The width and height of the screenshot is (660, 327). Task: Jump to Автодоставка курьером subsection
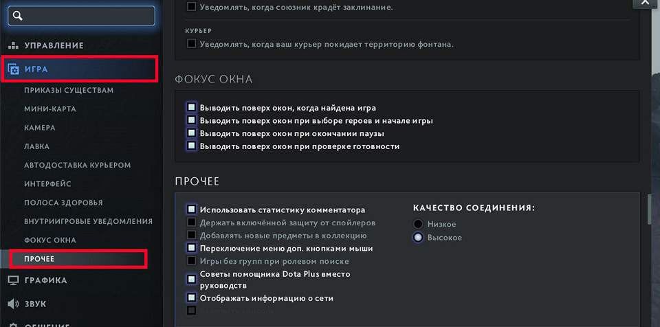coord(77,165)
